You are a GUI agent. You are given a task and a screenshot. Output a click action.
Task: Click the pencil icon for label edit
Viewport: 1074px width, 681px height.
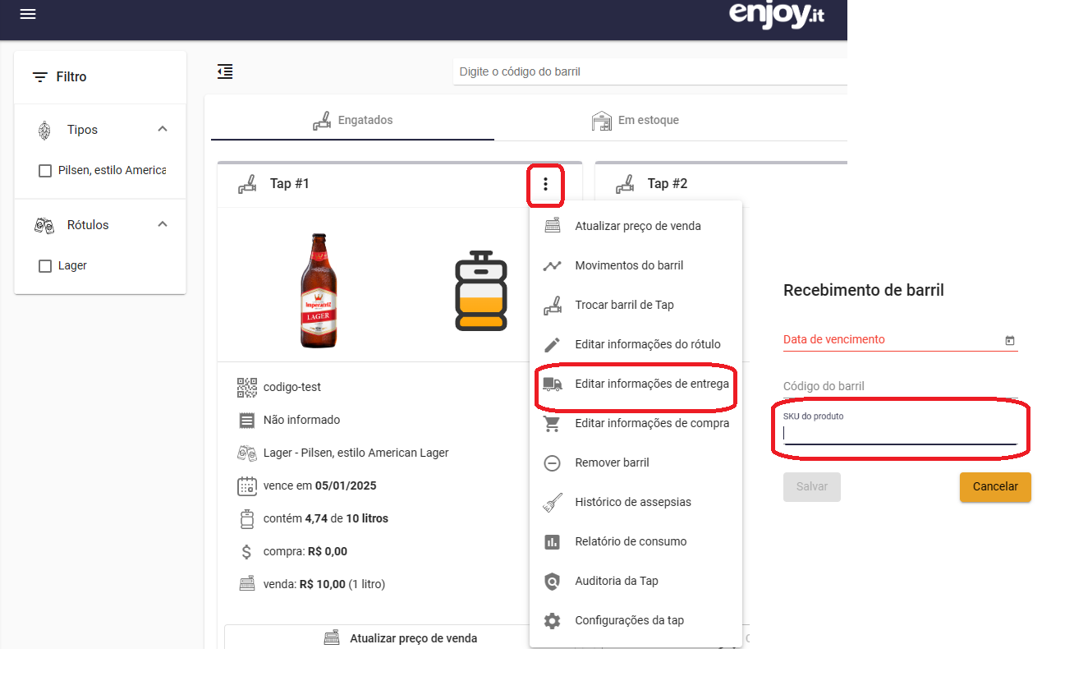point(553,344)
